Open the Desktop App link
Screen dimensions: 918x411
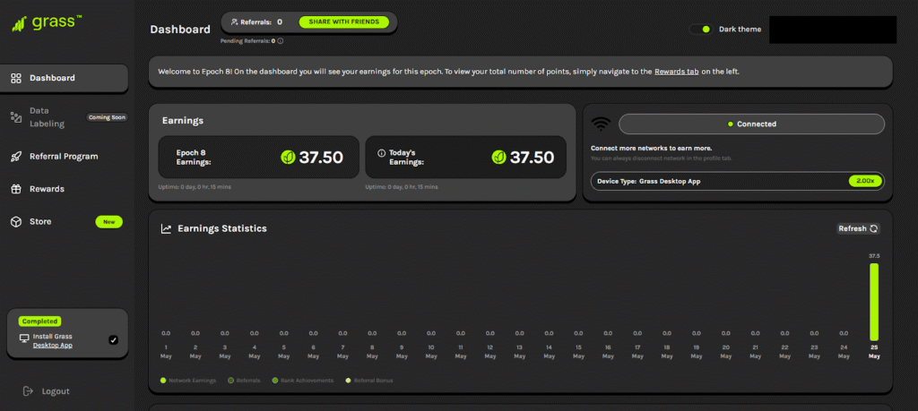53,346
